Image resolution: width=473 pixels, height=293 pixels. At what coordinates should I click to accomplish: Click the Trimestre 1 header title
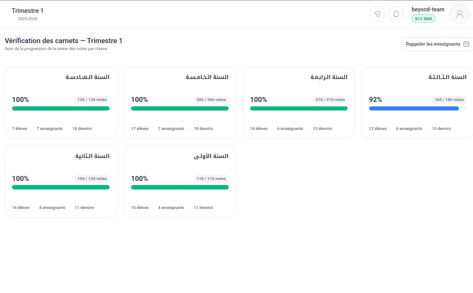click(x=27, y=11)
